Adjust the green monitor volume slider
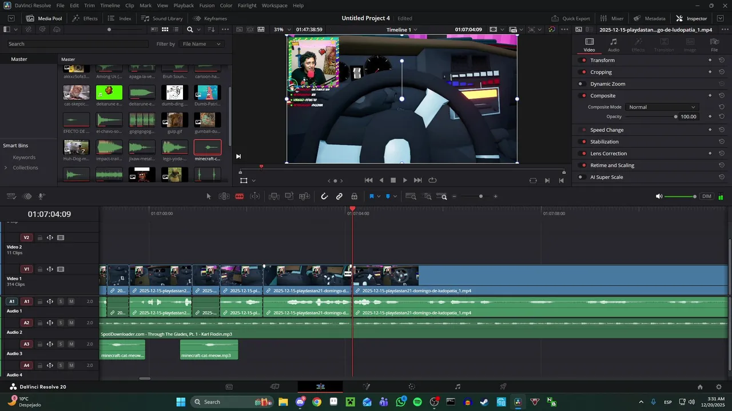Screen dimensions: 732x411 click(x=681, y=196)
